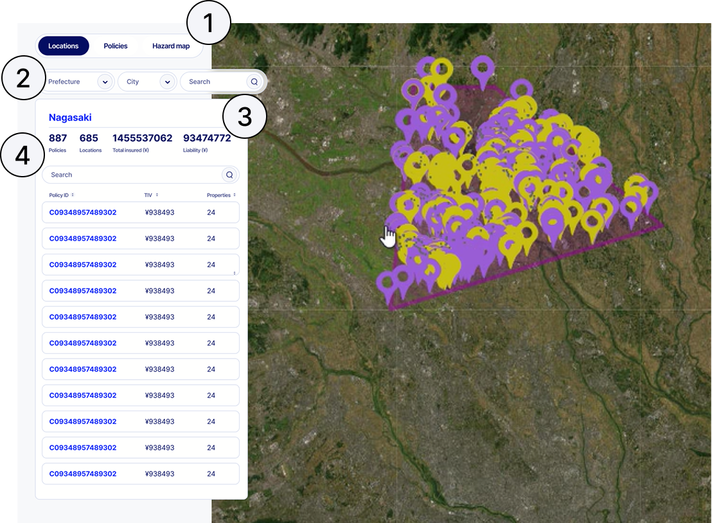Select the Locations tab
Screen dimensions: 712x523
63,46
